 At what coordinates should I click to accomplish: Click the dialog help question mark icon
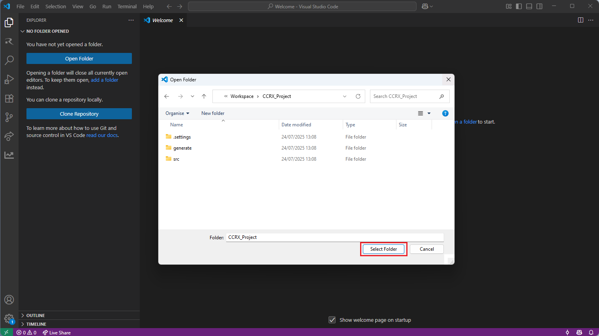[x=445, y=113]
